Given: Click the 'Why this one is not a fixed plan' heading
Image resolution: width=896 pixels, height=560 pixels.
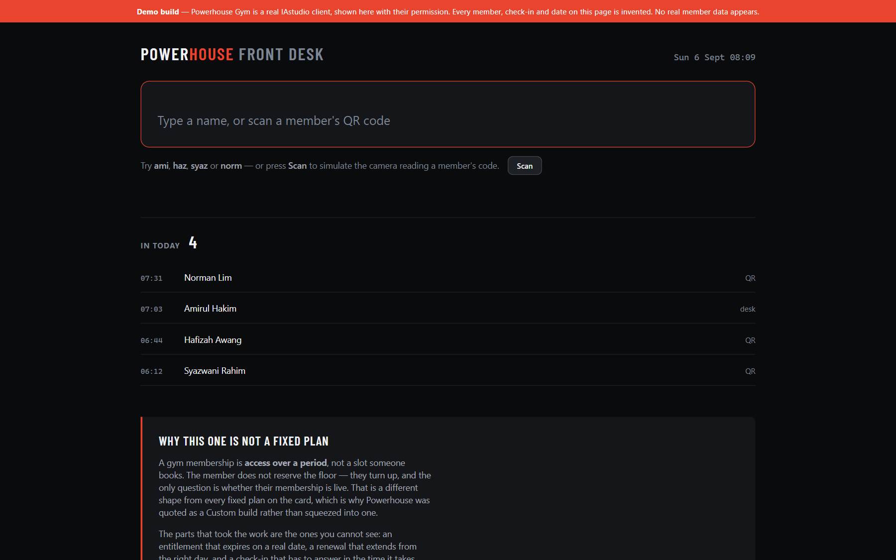Looking at the screenshot, I should coord(243,442).
